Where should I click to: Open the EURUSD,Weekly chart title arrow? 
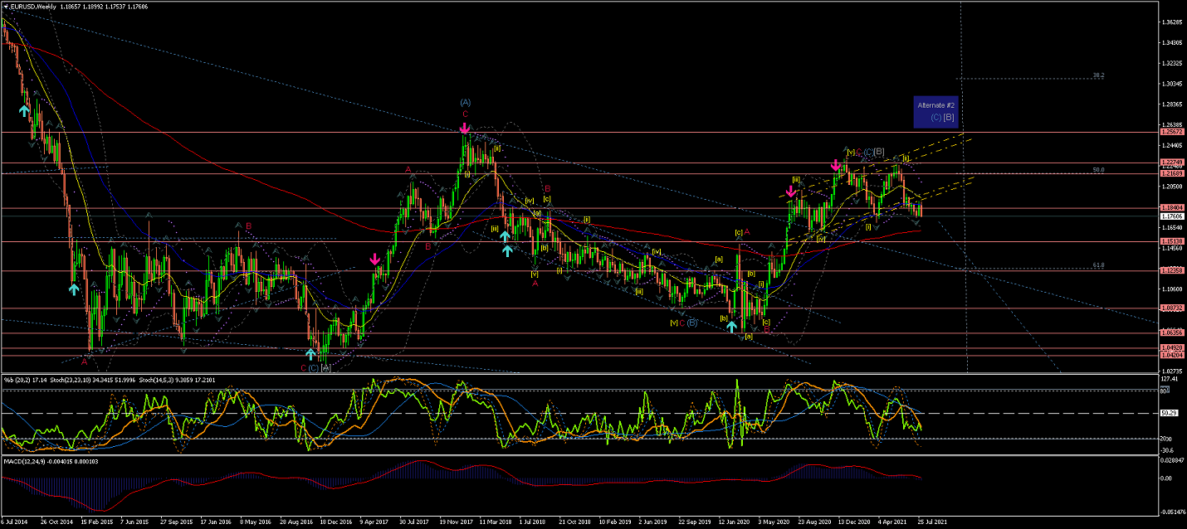click(4, 5)
